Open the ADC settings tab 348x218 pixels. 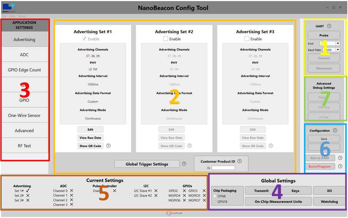24,55
